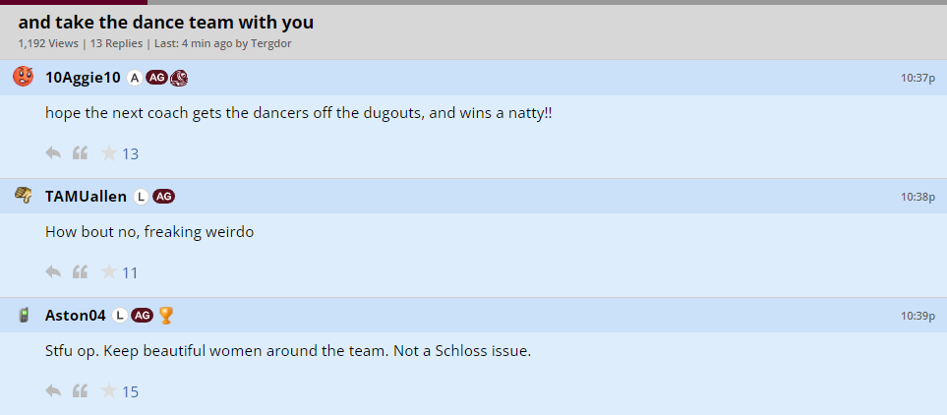Image resolution: width=947 pixels, height=415 pixels.
Task: Quote 10Aggie10's post
Action: 81,153
